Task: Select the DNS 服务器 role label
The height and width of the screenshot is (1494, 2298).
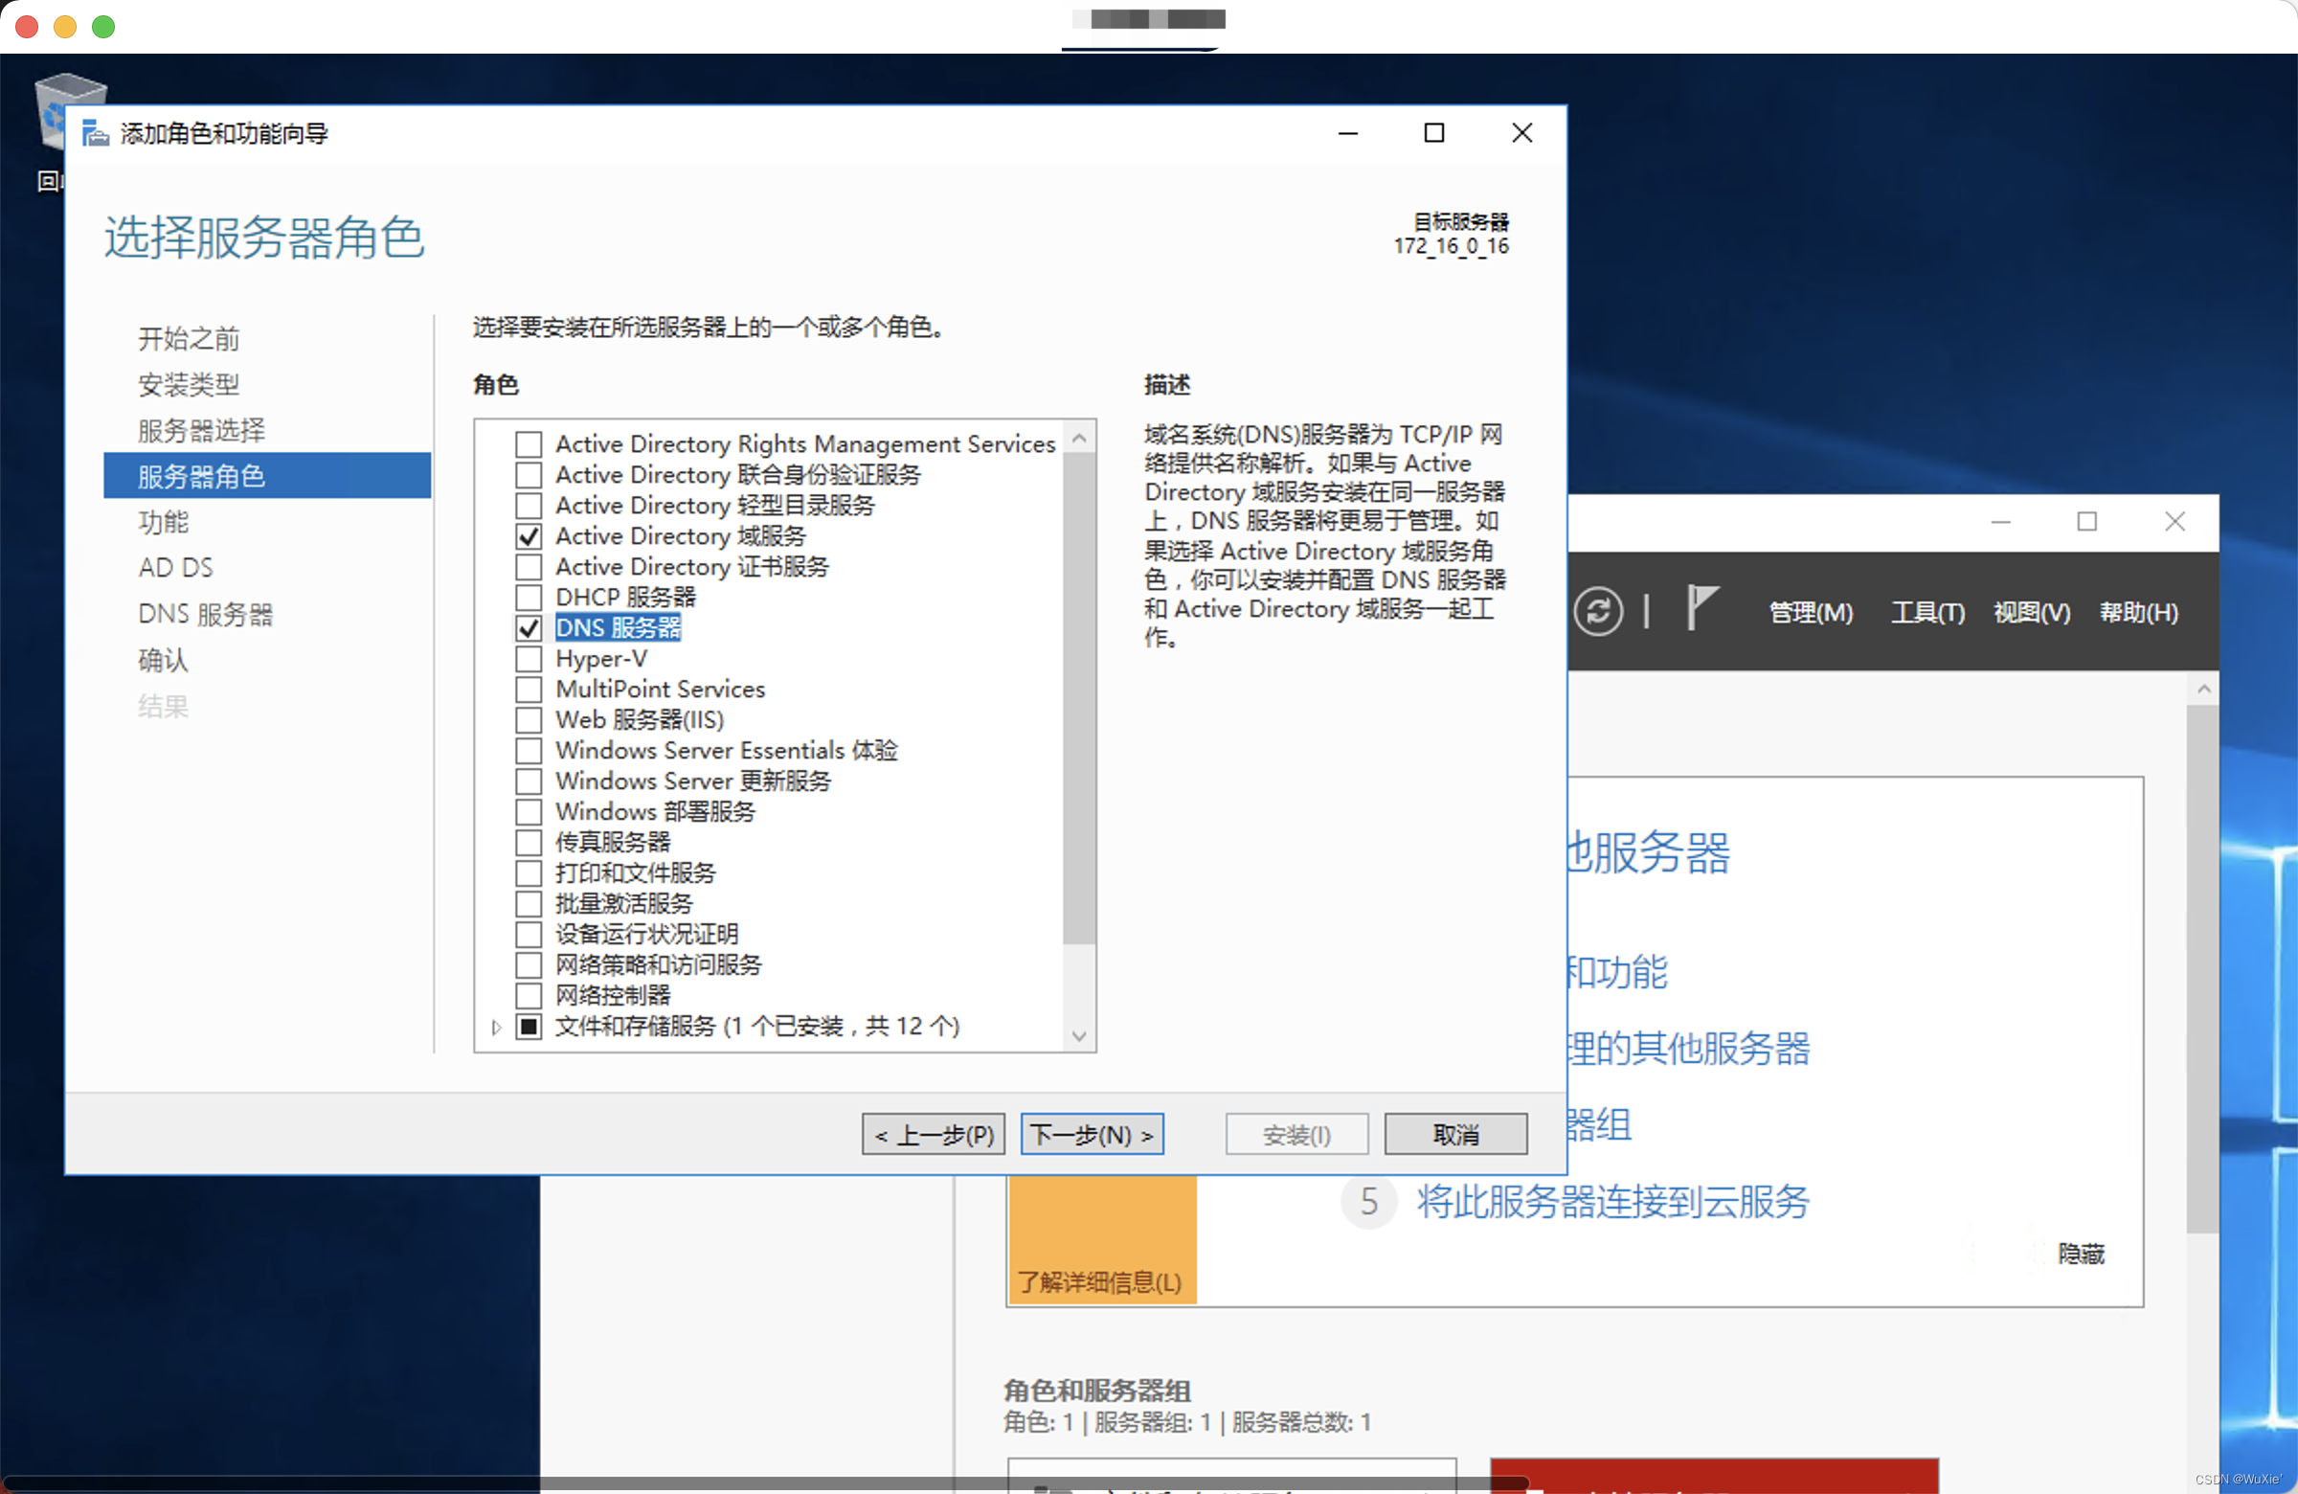Action: (x=618, y=627)
